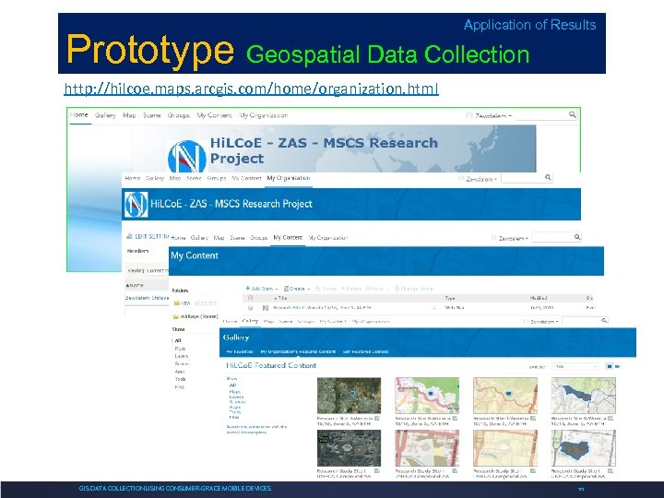
Task: Filter My Content by Maps
Action: coord(180,349)
